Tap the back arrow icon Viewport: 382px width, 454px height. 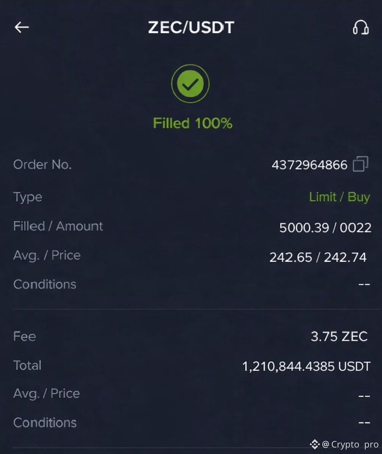[22, 27]
